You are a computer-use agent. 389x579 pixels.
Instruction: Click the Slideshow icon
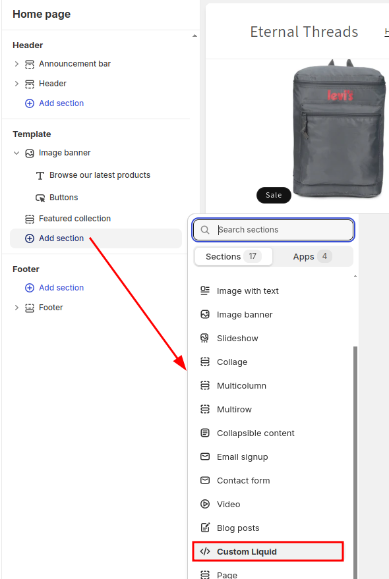tap(204, 338)
